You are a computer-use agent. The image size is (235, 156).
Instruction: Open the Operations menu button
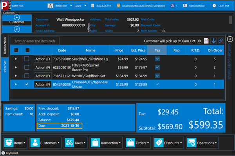click(202, 143)
